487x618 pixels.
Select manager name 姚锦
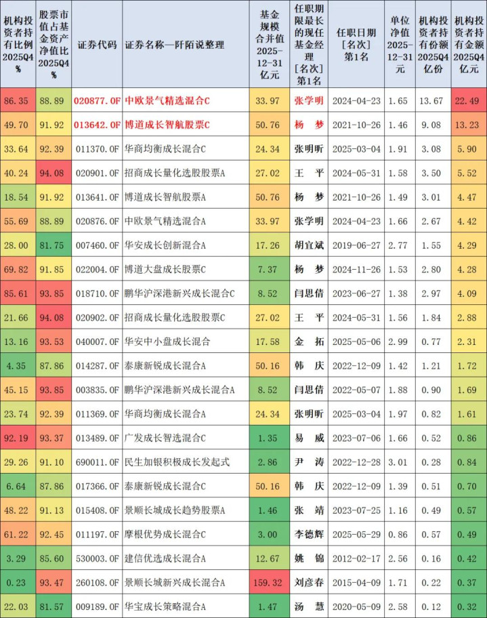click(x=309, y=558)
